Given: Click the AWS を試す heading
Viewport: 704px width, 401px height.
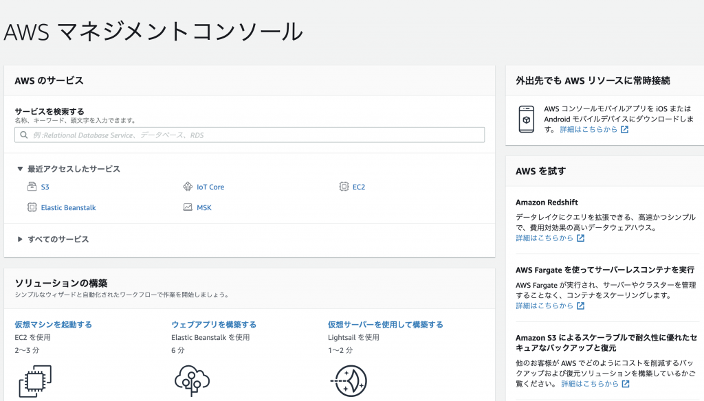Looking at the screenshot, I should click(540, 171).
